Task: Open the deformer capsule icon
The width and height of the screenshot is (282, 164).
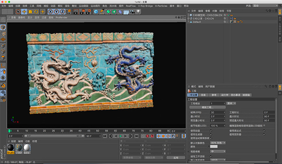Action: point(120,12)
